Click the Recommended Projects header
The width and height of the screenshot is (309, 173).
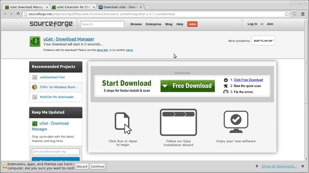pos(56,67)
